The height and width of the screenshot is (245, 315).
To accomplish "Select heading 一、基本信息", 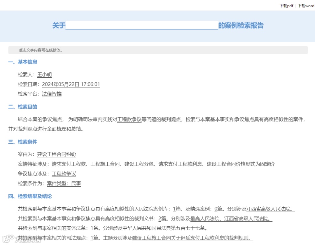I will (23, 62).
